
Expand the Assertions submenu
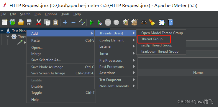tap(116, 73)
